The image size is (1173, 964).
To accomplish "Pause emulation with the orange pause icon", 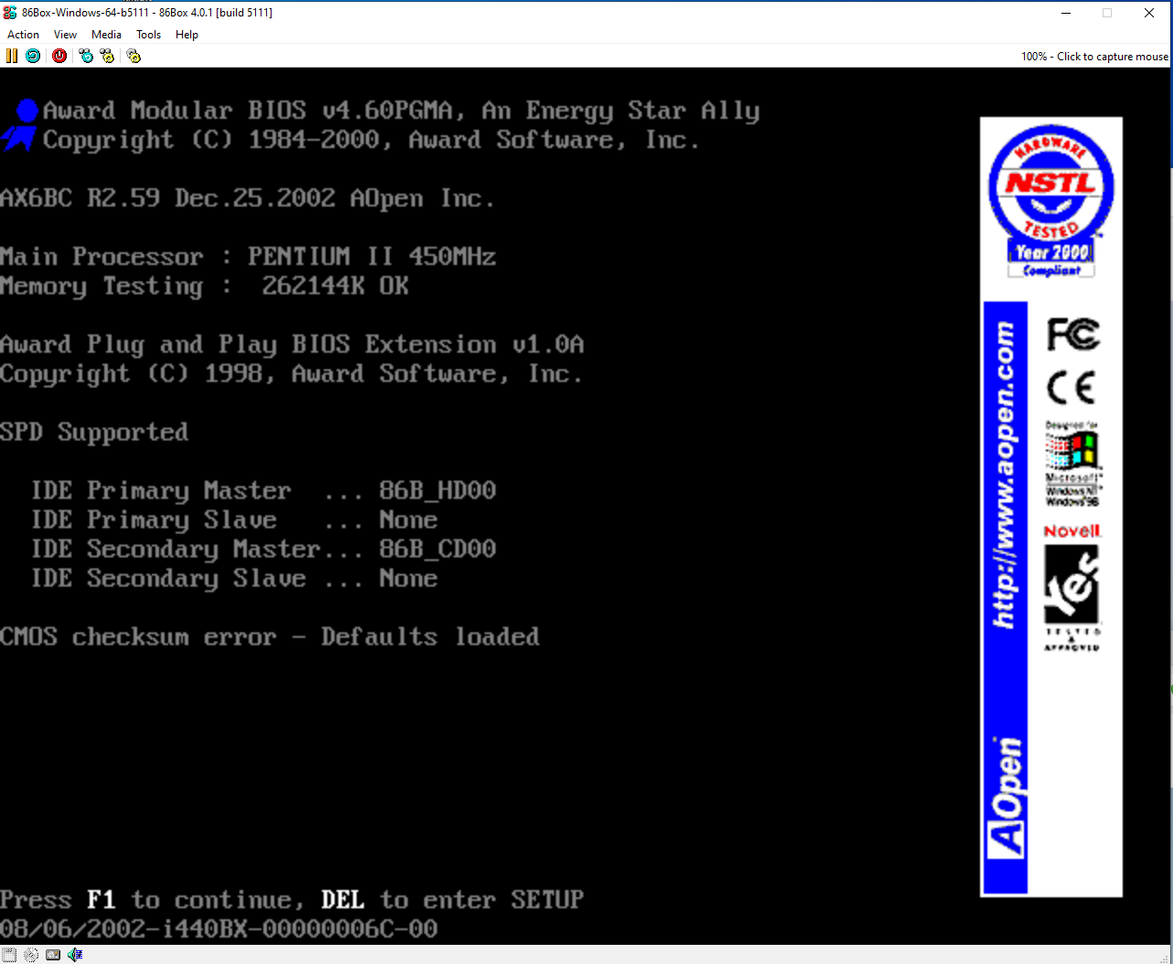I will pyautogui.click(x=12, y=56).
